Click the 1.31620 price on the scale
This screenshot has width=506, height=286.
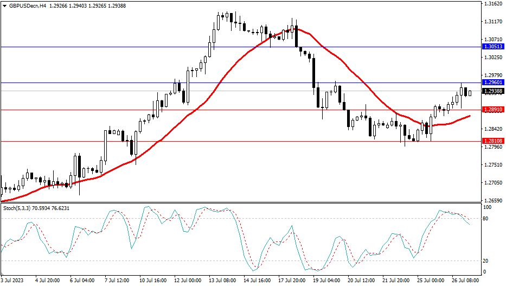[x=493, y=4]
